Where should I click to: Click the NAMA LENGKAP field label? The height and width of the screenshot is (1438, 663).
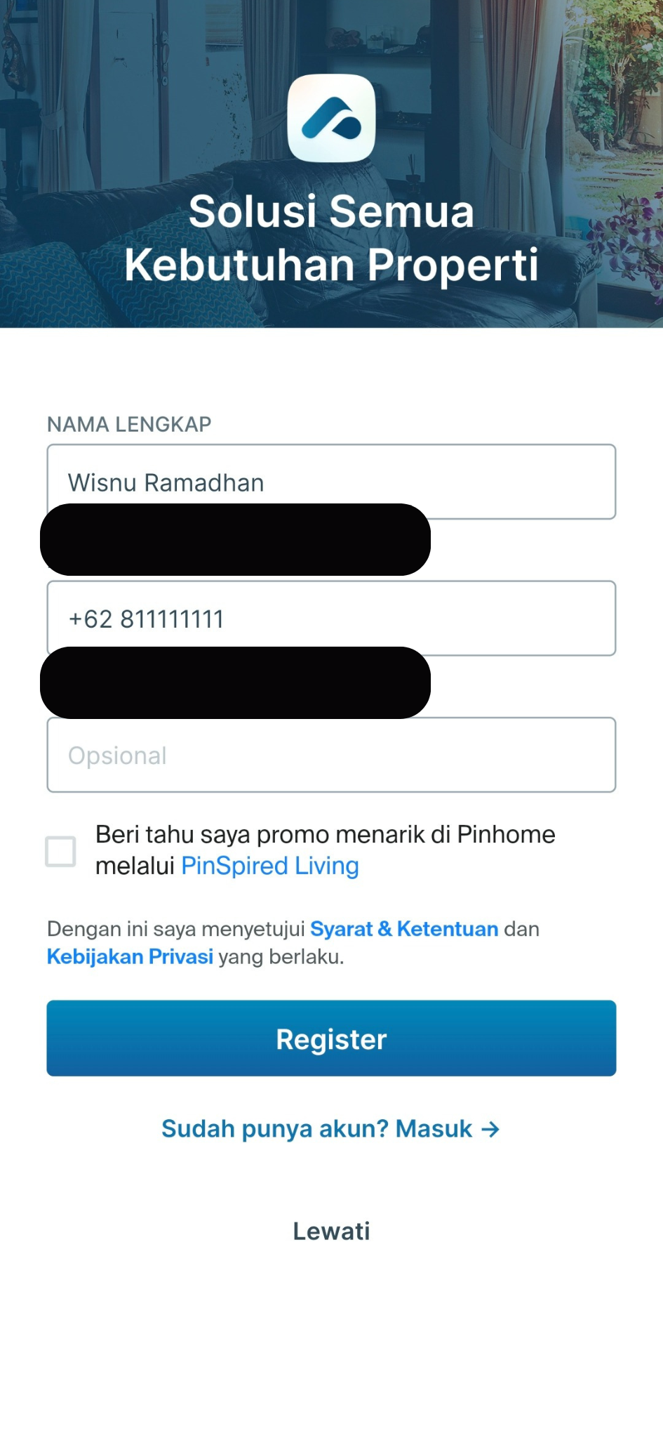click(129, 424)
